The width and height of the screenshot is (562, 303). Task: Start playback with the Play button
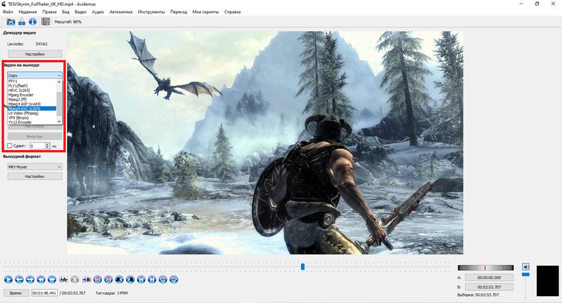tap(8, 279)
